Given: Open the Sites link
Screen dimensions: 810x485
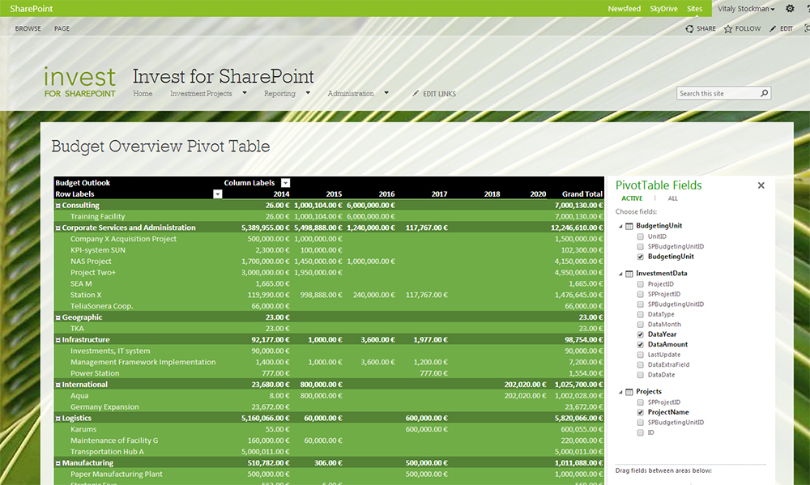Looking at the screenshot, I should [694, 9].
